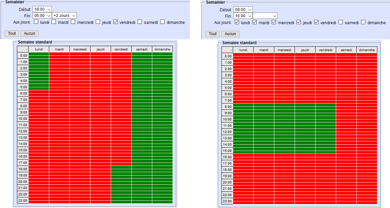Click green mercredi 10:00 cell in right grid
390x208 pixels.
pos(284,119)
